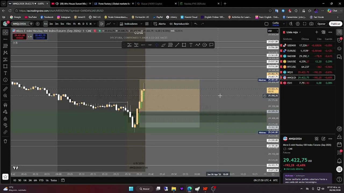
Task: Add symbol to watchlist plus icon
Action: (317, 32)
